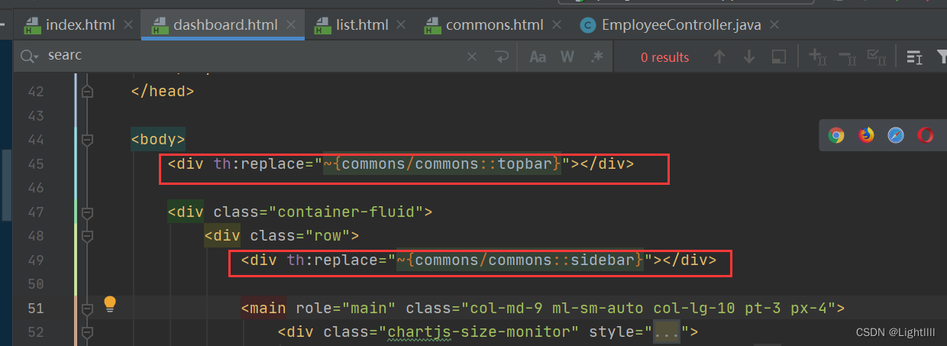Viewport: 947px width, 346px height.
Task: Open search results in Find window
Action: click(914, 57)
